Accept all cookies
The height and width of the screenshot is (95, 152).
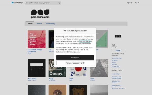75,58
